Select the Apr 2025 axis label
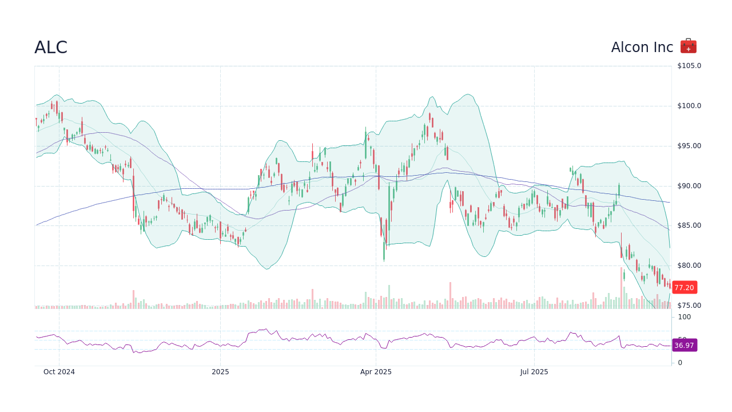 pyautogui.click(x=376, y=371)
